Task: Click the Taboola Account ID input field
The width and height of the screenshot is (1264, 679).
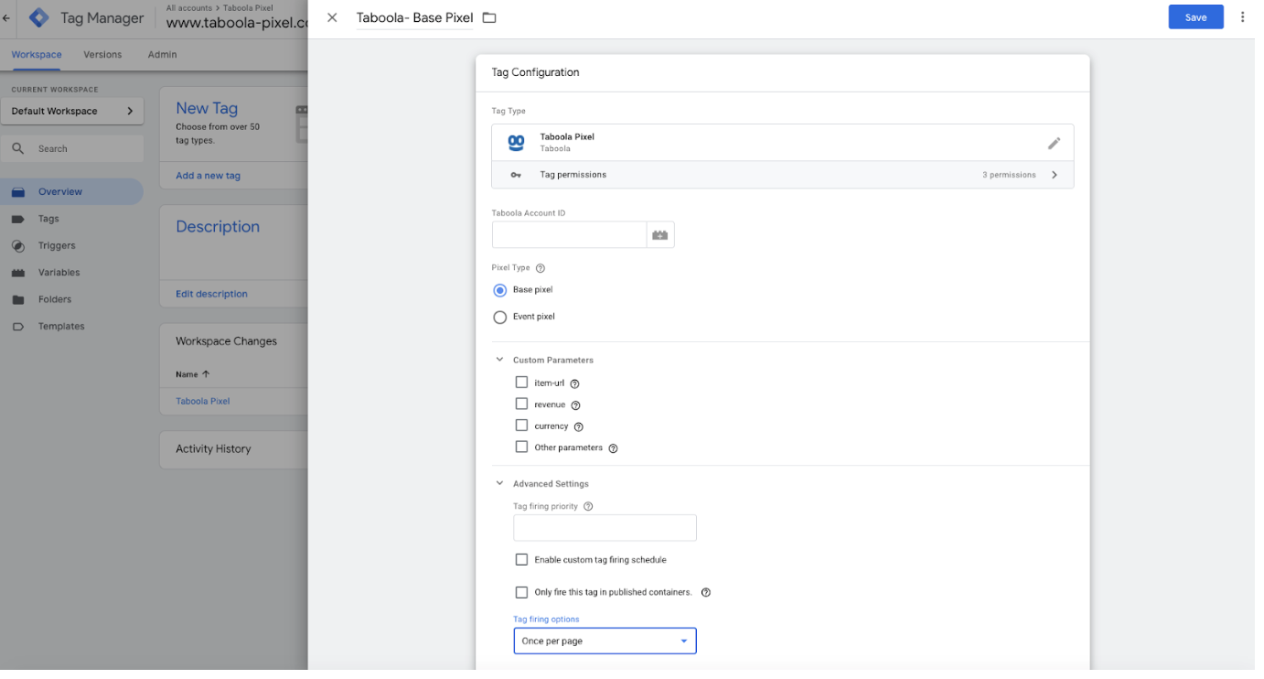Action: 569,235
